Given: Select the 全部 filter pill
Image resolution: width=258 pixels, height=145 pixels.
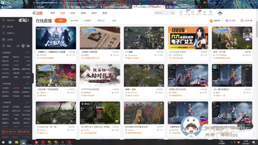Looking at the screenshot, I should [x=61, y=21].
